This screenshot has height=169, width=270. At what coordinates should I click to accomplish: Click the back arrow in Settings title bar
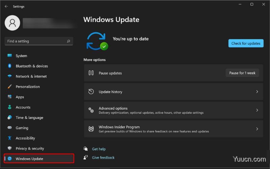pyautogui.click(x=6, y=6)
